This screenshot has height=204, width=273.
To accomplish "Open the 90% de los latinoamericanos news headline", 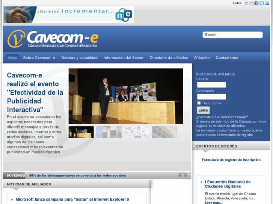I will pos(77,176).
